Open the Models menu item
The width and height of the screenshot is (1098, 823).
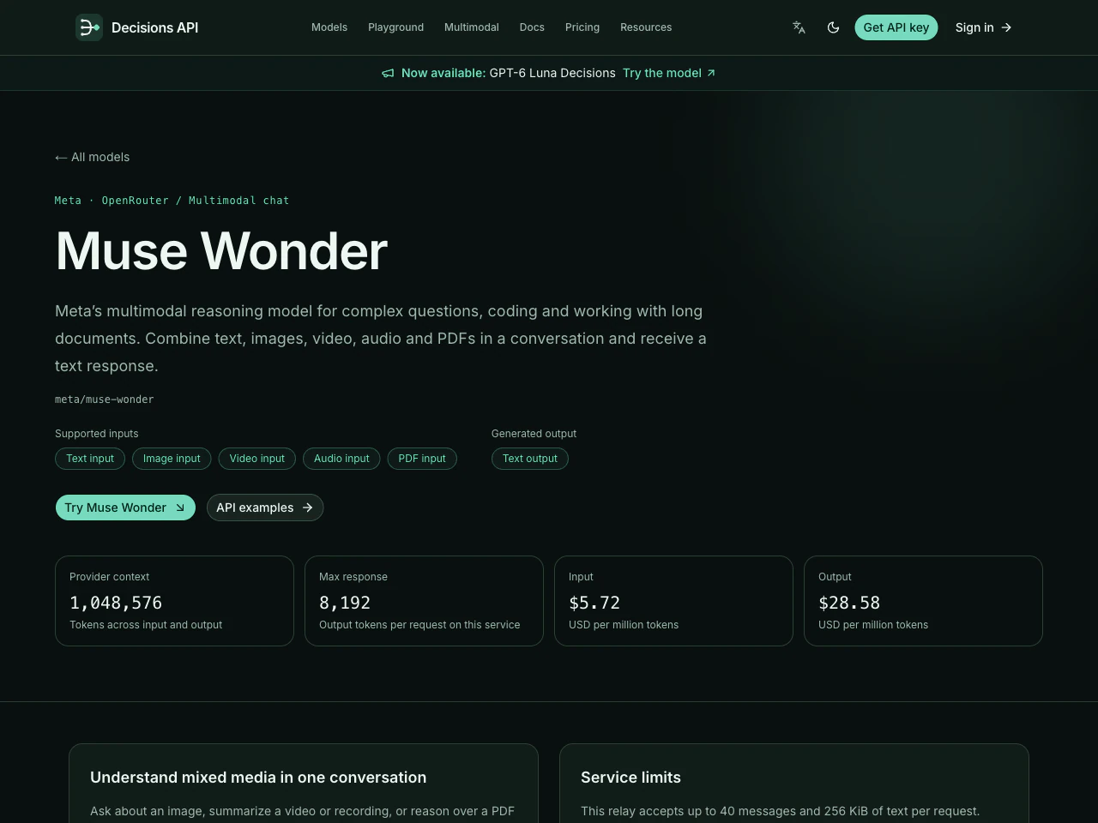pyautogui.click(x=329, y=27)
